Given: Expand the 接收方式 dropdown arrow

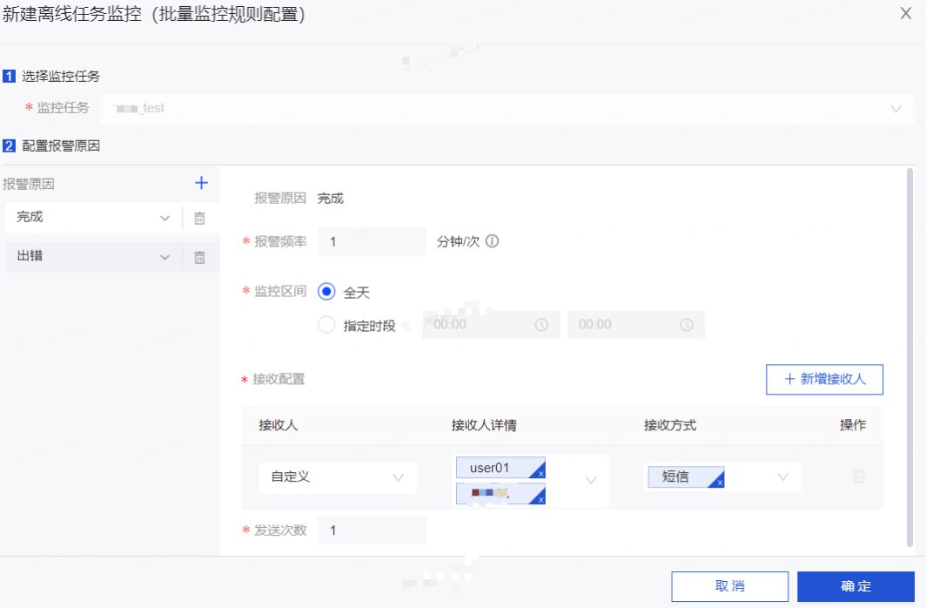Looking at the screenshot, I should pos(783,476).
